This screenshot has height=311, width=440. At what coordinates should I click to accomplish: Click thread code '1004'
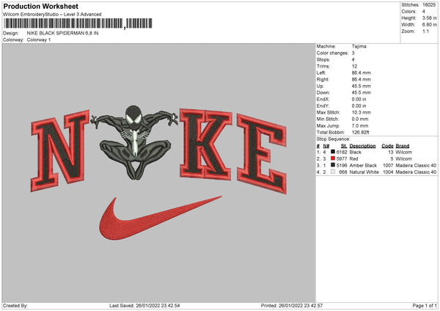388,172
